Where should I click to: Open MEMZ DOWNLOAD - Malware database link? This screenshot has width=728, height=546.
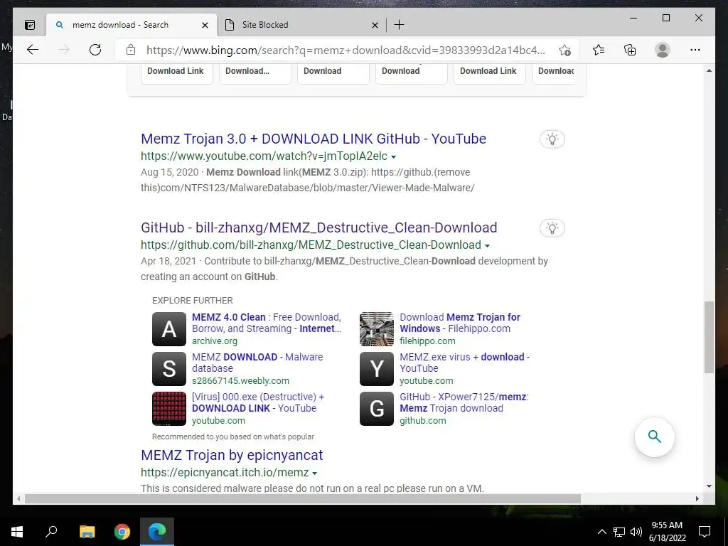coord(257,363)
